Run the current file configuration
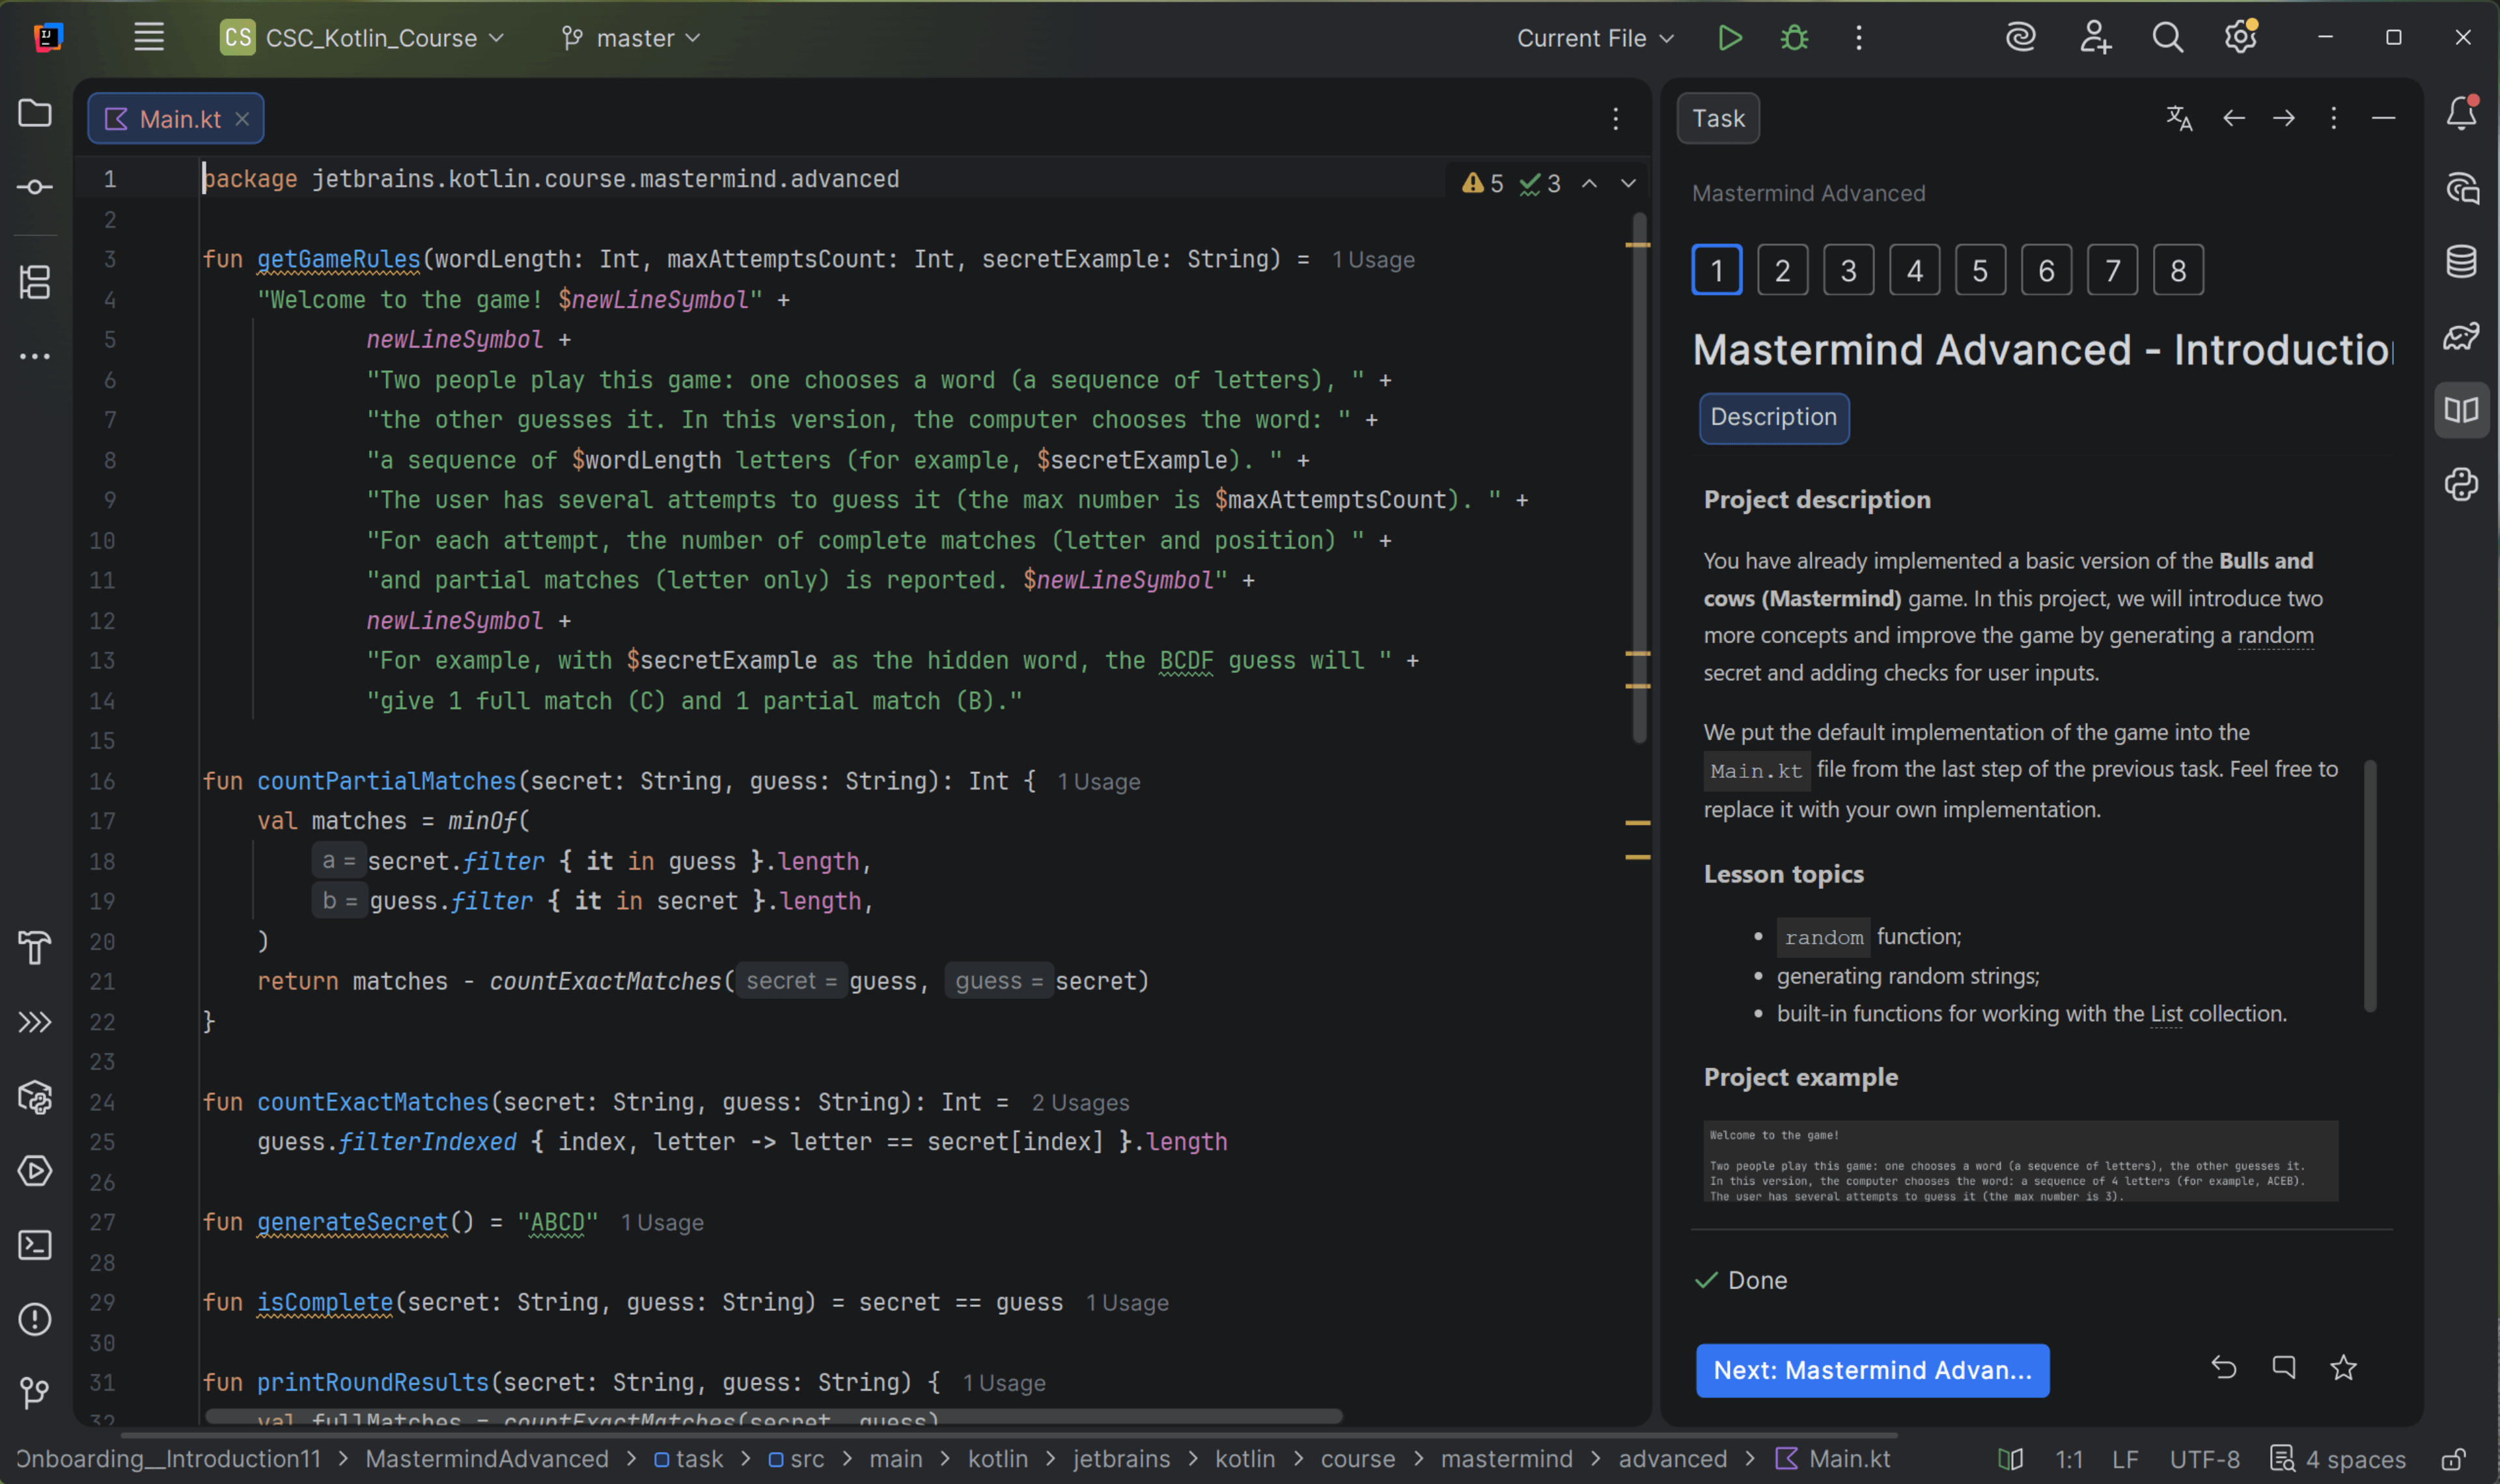The image size is (2500, 1484). click(x=1730, y=37)
